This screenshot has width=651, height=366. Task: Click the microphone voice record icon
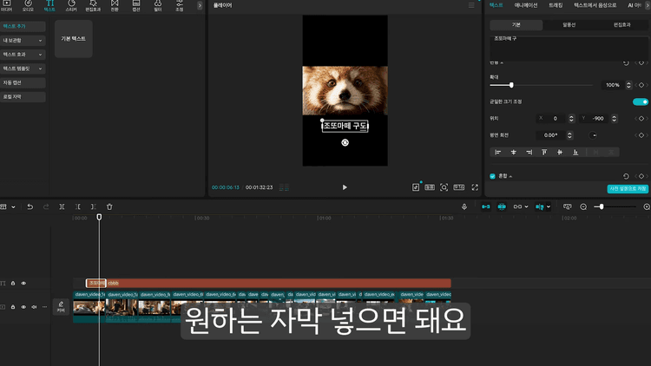coord(464,206)
